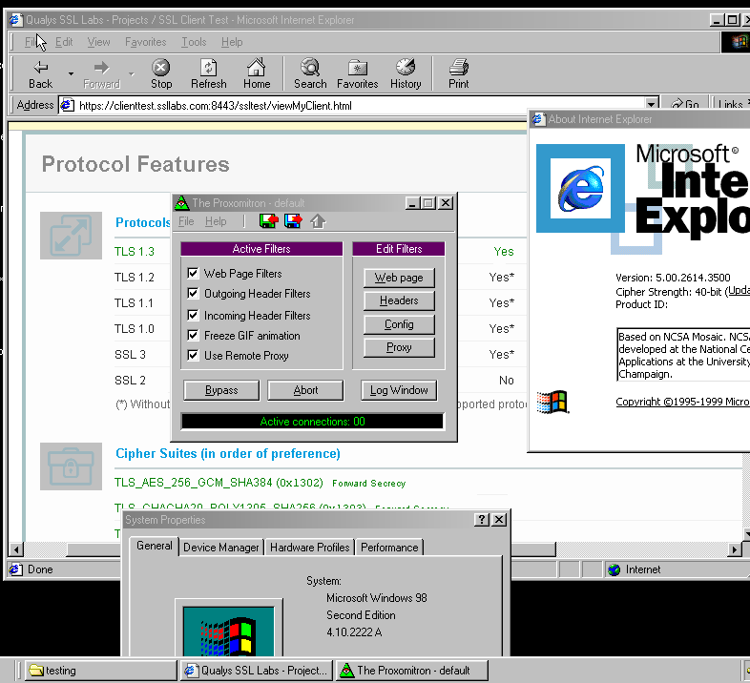Screen dimensions: 750x683
Task: Click the Protocols section icon on page
Action: [71, 236]
